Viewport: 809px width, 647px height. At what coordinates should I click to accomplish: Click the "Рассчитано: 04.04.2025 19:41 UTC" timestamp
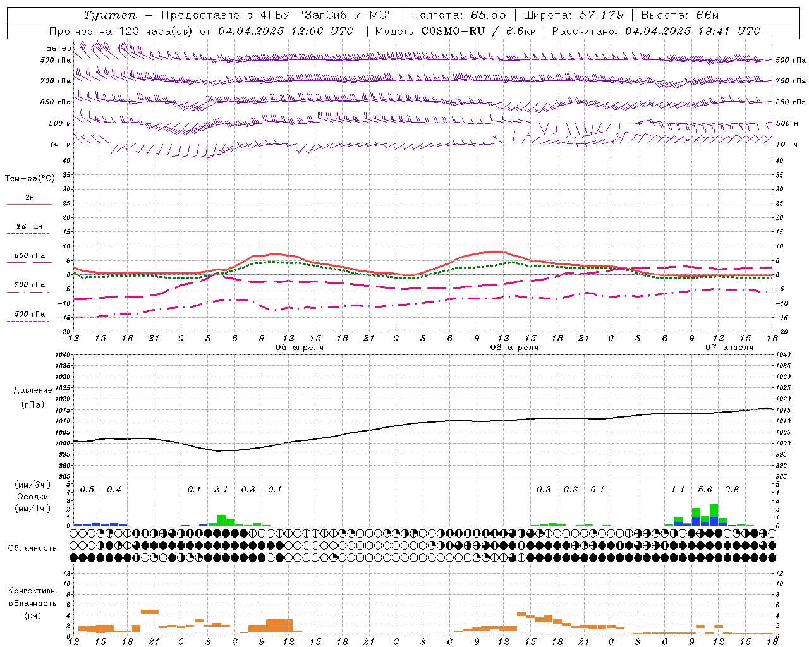coord(656,31)
